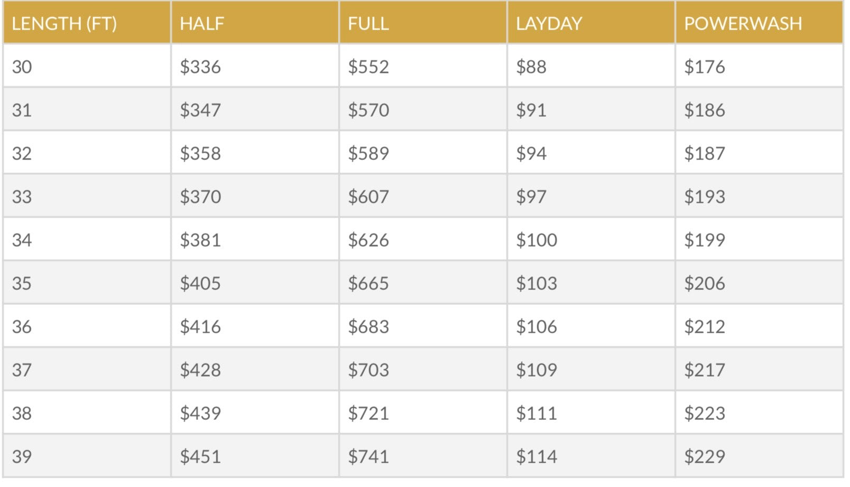Click the LAYDAY column header

tap(549, 24)
